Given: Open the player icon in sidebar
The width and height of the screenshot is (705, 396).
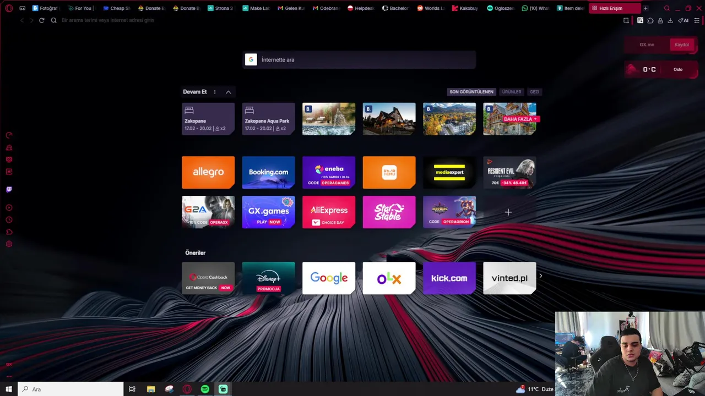Looking at the screenshot, I should [9, 208].
